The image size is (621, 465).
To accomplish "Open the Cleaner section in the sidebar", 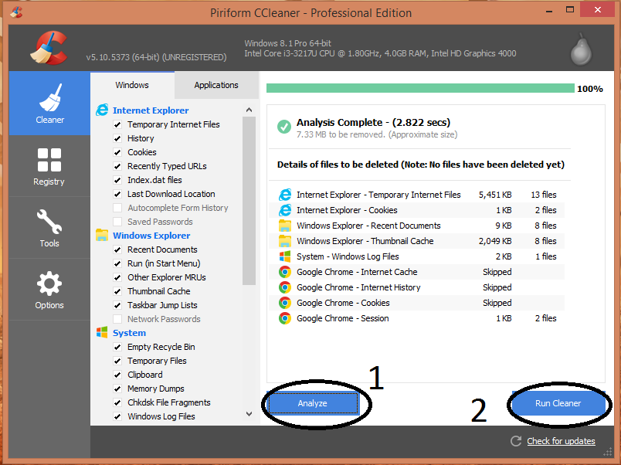I will [49, 104].
